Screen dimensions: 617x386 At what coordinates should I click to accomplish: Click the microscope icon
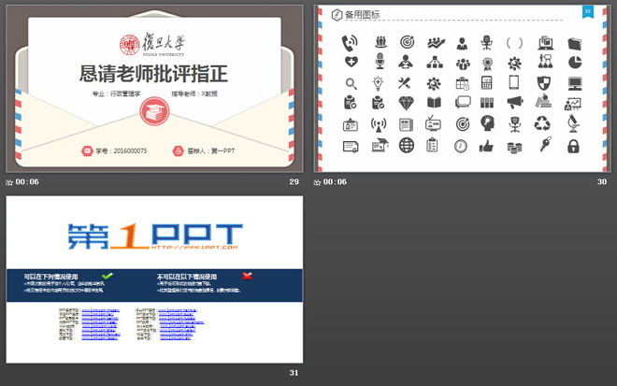(573, 124)
